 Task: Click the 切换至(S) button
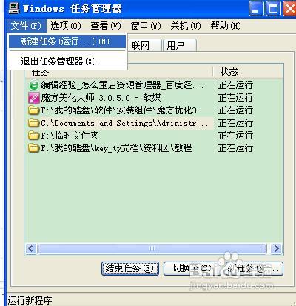coord(192,268)
